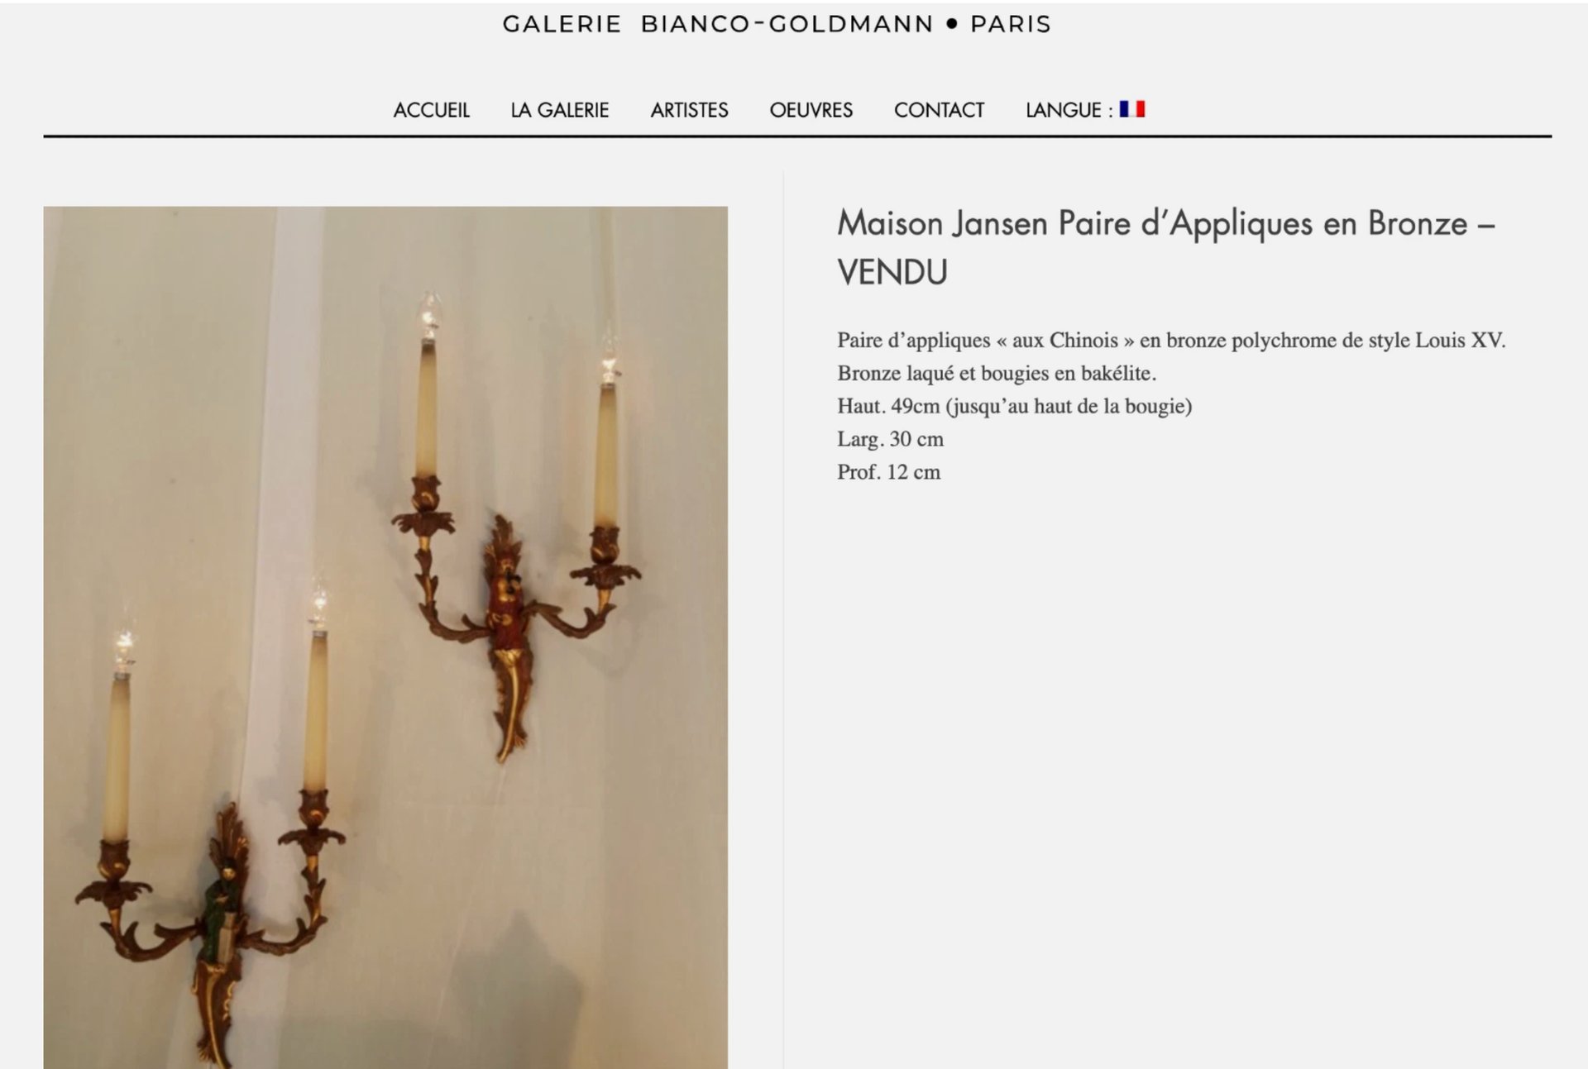
Task: Click the "Bronze laqué et bougies" line
Action: 997,373
